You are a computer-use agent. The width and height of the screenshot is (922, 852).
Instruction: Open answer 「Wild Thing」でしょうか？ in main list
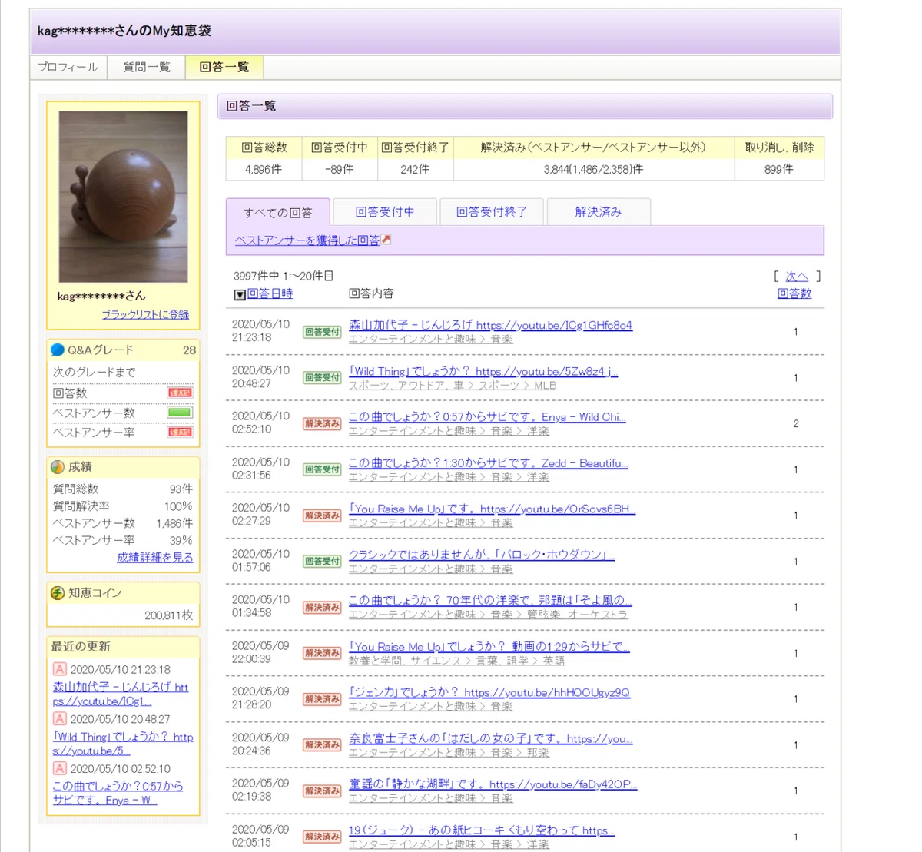(x=483, y=371)
